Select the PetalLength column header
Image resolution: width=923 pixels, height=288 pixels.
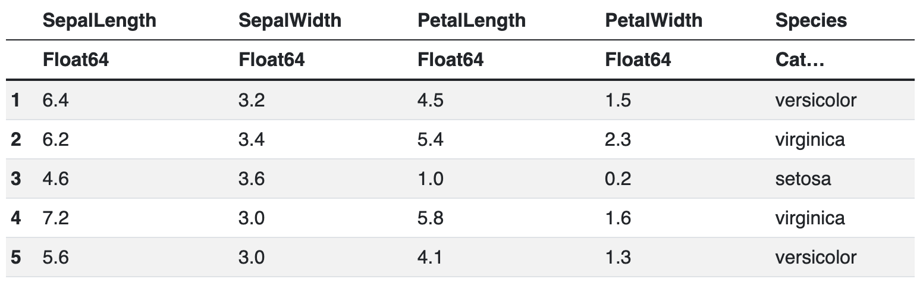tap(472, 20)
